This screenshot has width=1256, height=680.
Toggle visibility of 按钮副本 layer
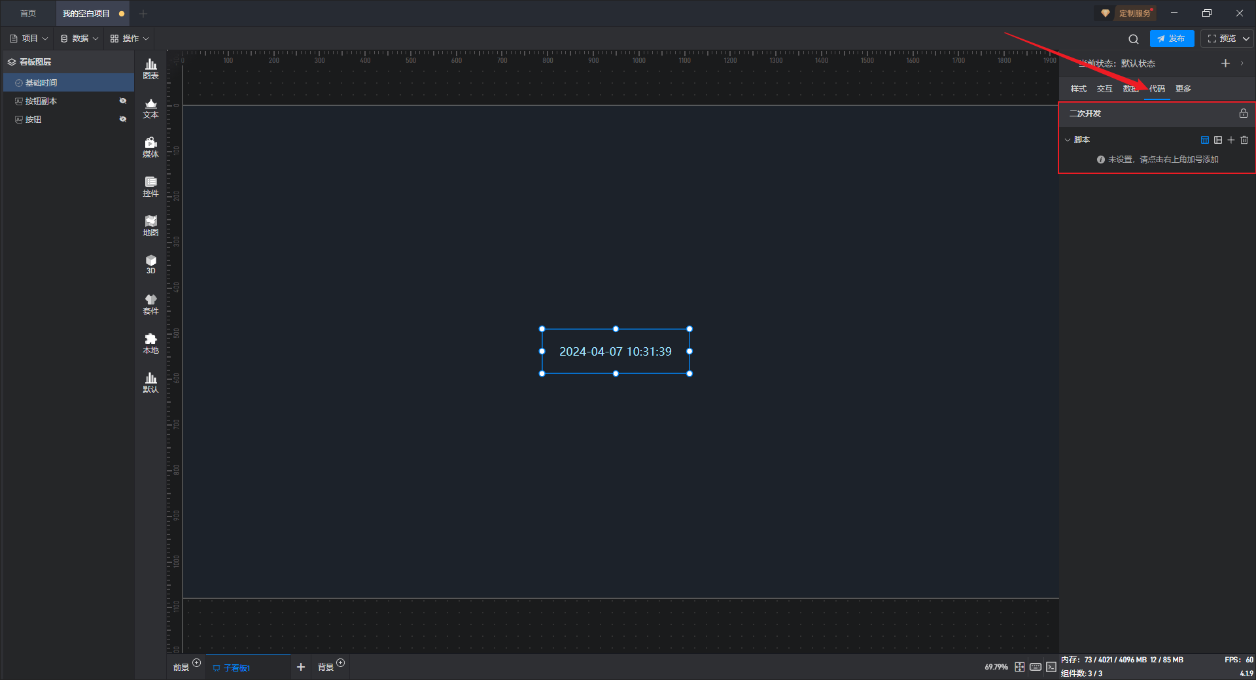122,101
